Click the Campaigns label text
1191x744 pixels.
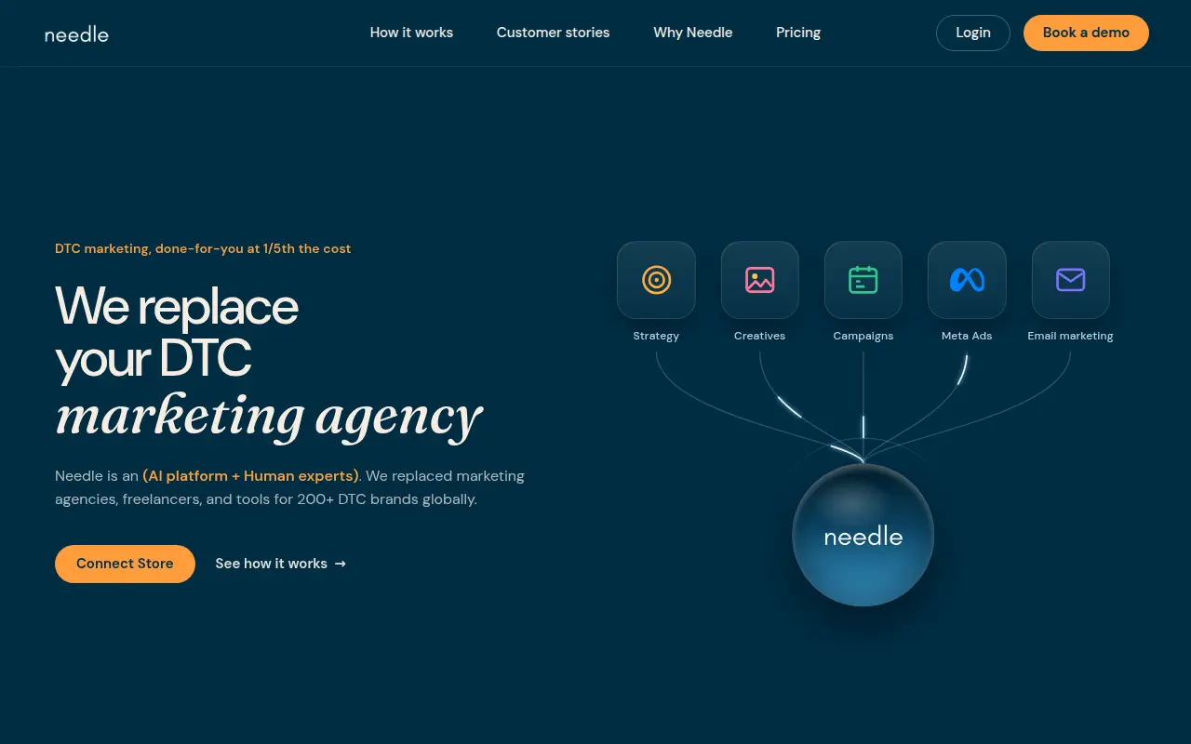863,336
